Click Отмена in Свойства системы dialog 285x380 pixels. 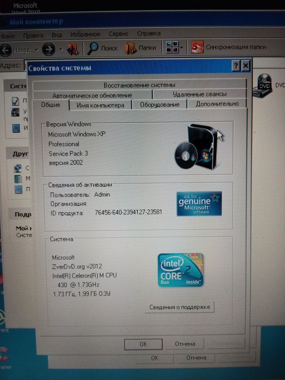pyautogui.click(x=185, y=344)
